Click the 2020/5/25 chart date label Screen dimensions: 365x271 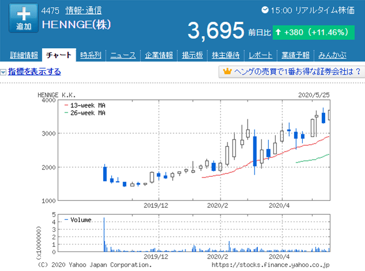pos(314,95)
